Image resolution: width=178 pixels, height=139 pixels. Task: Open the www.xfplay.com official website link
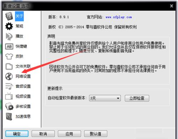point(119,17)
